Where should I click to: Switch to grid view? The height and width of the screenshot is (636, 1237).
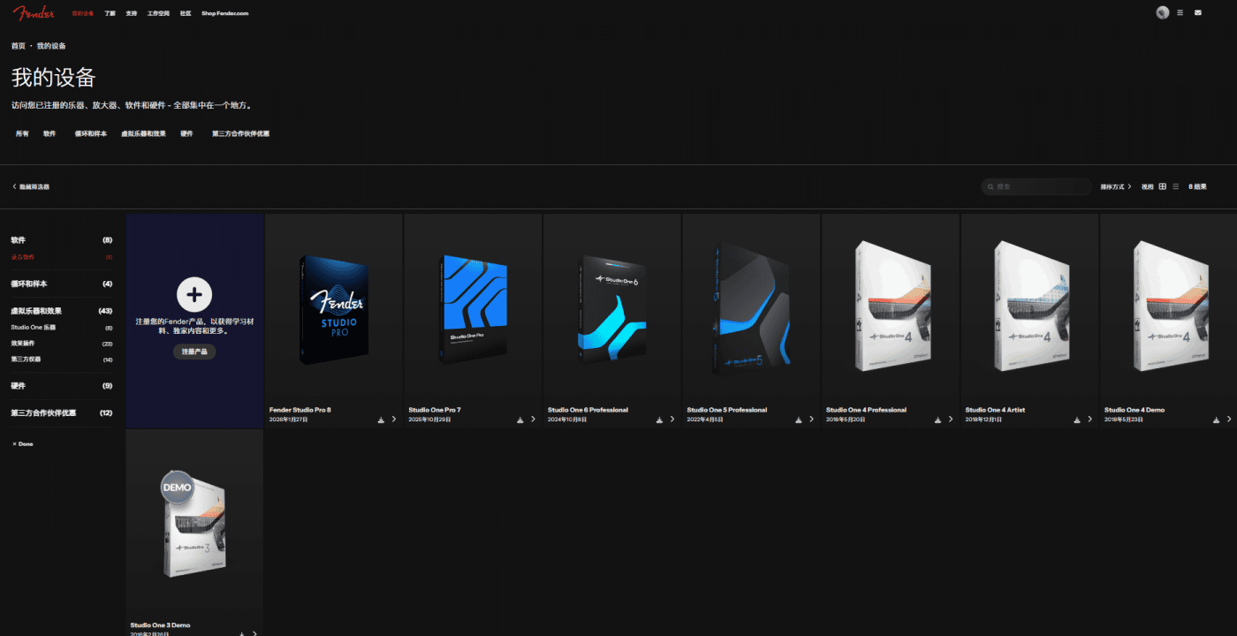(x=1162, y=186)
